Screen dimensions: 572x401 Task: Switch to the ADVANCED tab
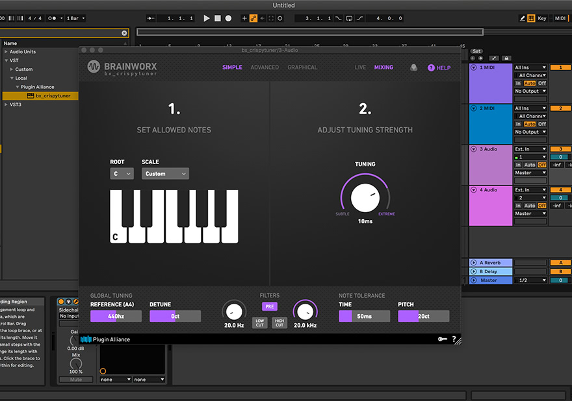[265, 67]
